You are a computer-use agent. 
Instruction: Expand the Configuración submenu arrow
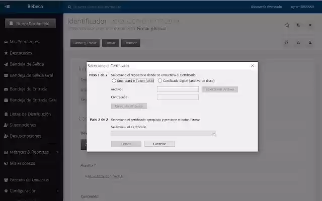point(58,191)
